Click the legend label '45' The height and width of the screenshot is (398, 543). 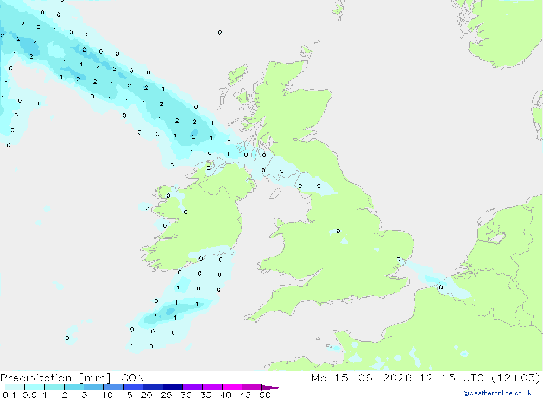coord(245,395)
